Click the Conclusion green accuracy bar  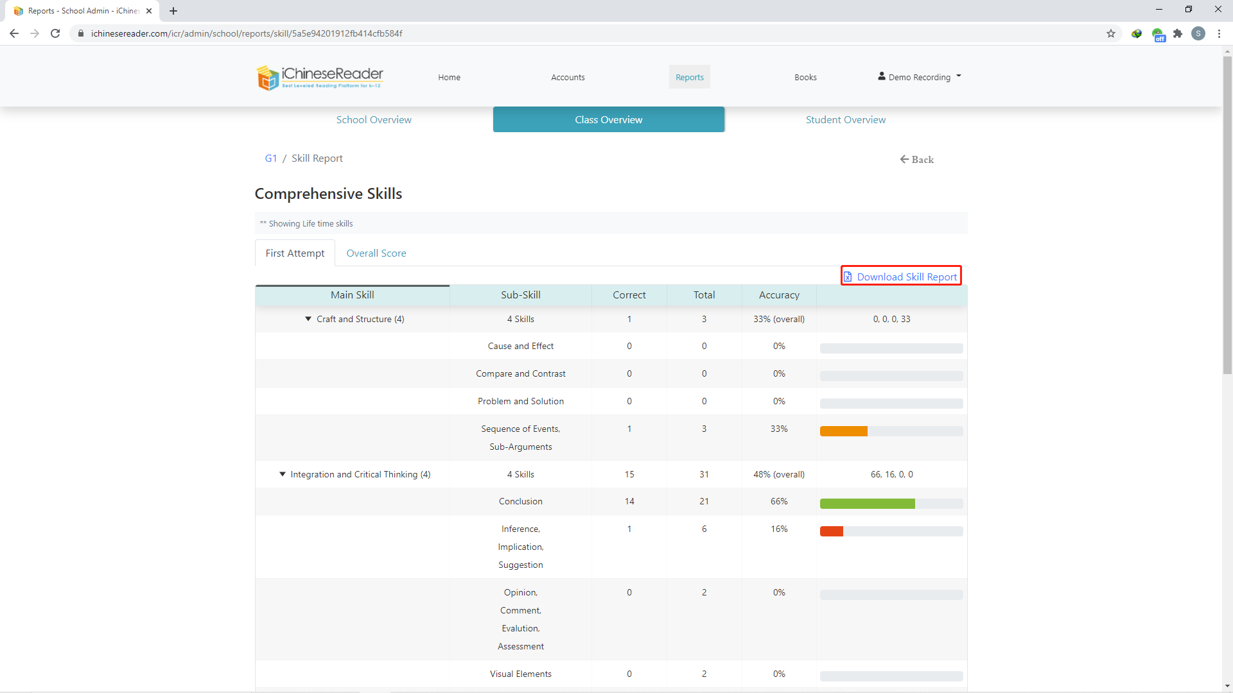pyautogui.click(x=867, y=504)
